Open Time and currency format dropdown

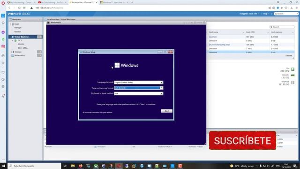tap(139, 88)
